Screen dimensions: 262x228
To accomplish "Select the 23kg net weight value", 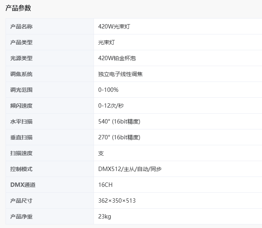I will coord(105,217).
